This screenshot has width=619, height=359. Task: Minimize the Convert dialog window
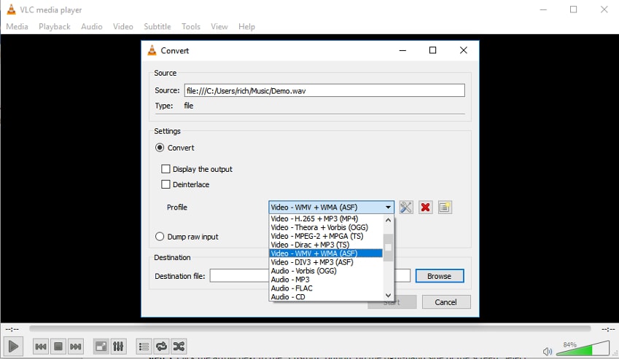click(402, 50)
